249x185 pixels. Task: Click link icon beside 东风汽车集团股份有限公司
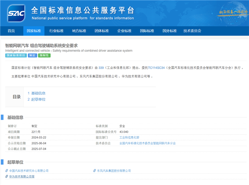pyautogui.click(x=94, y=171)
